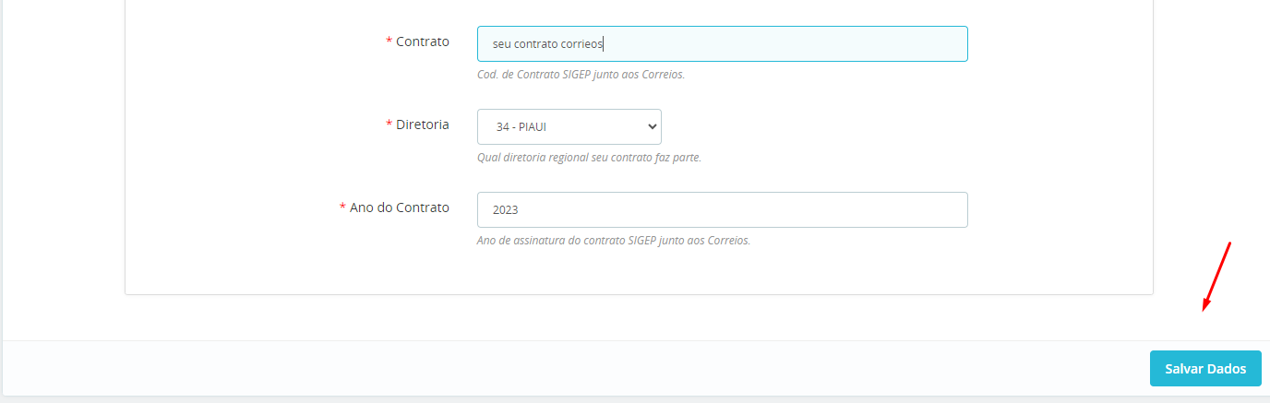1270x403 pixels.
Task: Focus the Ano do Contrato input field
Action: [x=722, y=209]
